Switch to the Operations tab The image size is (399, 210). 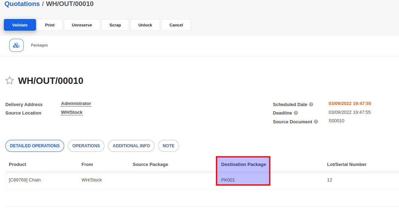pos(86,146)
